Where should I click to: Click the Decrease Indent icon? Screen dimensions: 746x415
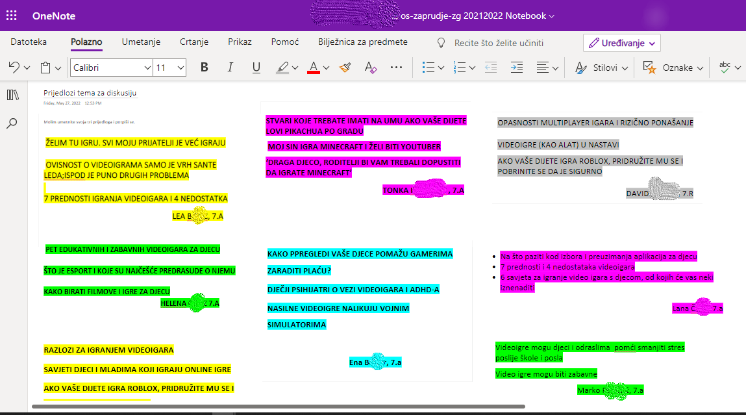[x=491, y=68]
